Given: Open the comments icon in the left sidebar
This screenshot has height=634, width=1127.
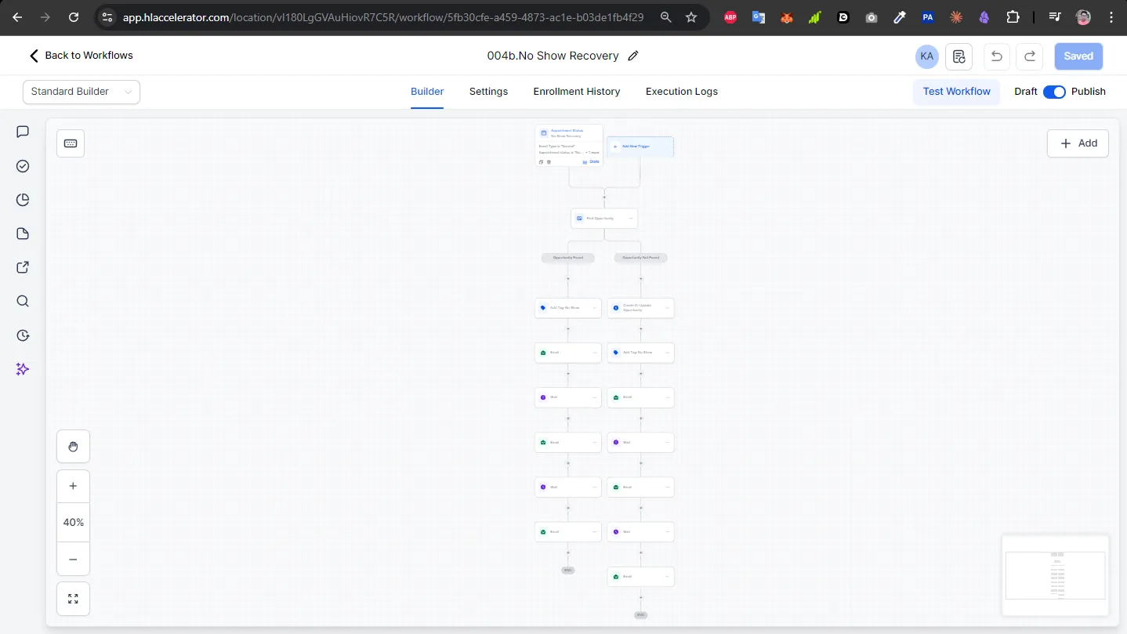Looking at the screenshot, I should click(x=23, y=132).
